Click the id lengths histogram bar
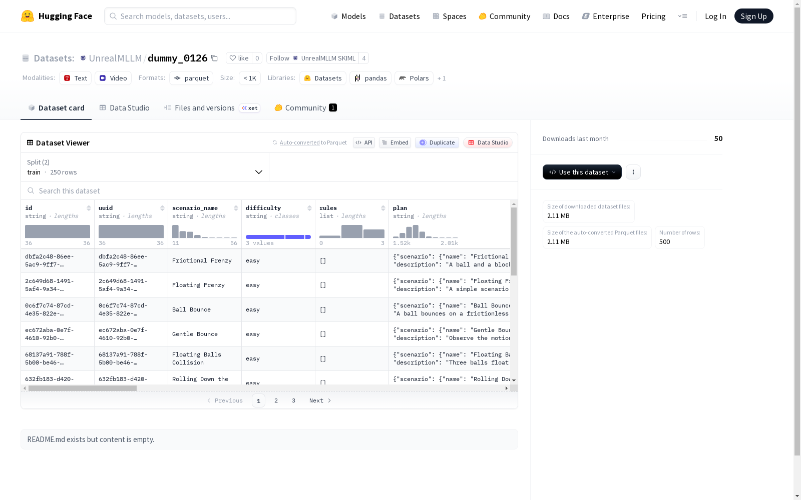This screenshot has height=500, width=801. [x=58, y=231]
